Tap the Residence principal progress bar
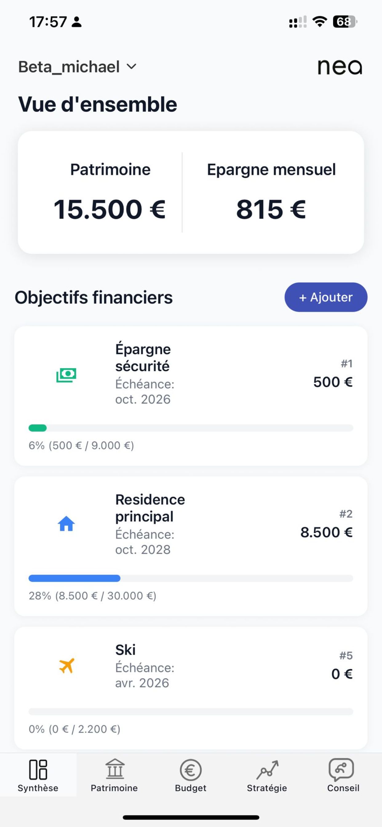Screen dimensions: 382x827 pos(191,578)
